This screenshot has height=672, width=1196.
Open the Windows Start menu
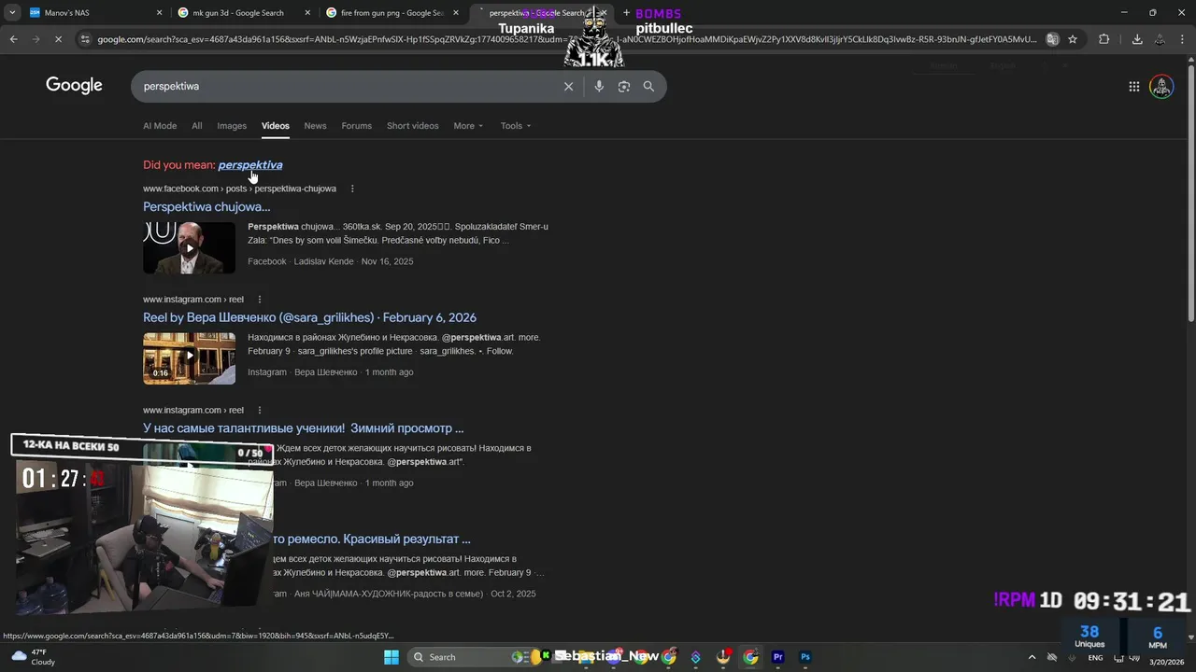pyautogui.click(x=392, y=657)
